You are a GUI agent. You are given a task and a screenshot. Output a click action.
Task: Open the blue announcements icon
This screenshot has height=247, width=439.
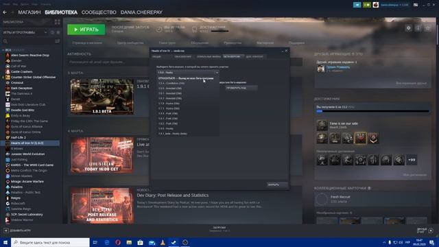[x=357, y=5]
